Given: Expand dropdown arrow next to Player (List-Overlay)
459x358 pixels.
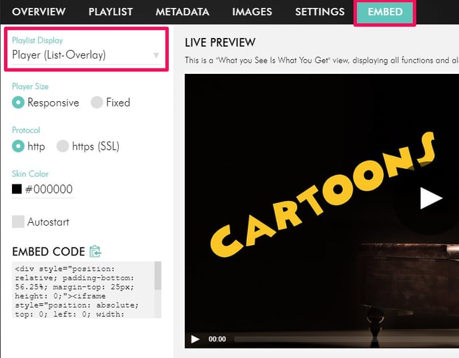Looking at the screenshot, I should pos(156,55).
